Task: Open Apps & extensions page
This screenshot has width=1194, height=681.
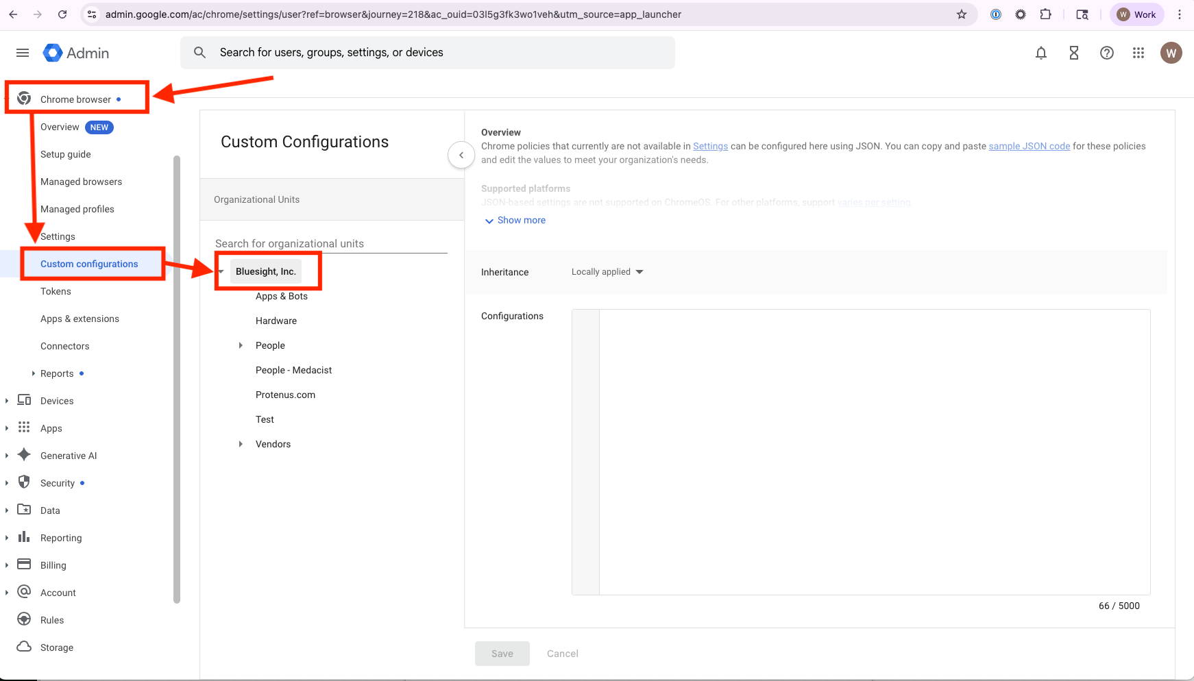Action: coord(80,319)
